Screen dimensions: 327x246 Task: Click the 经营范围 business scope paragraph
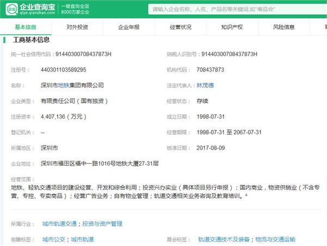click(x=165, y=191)
